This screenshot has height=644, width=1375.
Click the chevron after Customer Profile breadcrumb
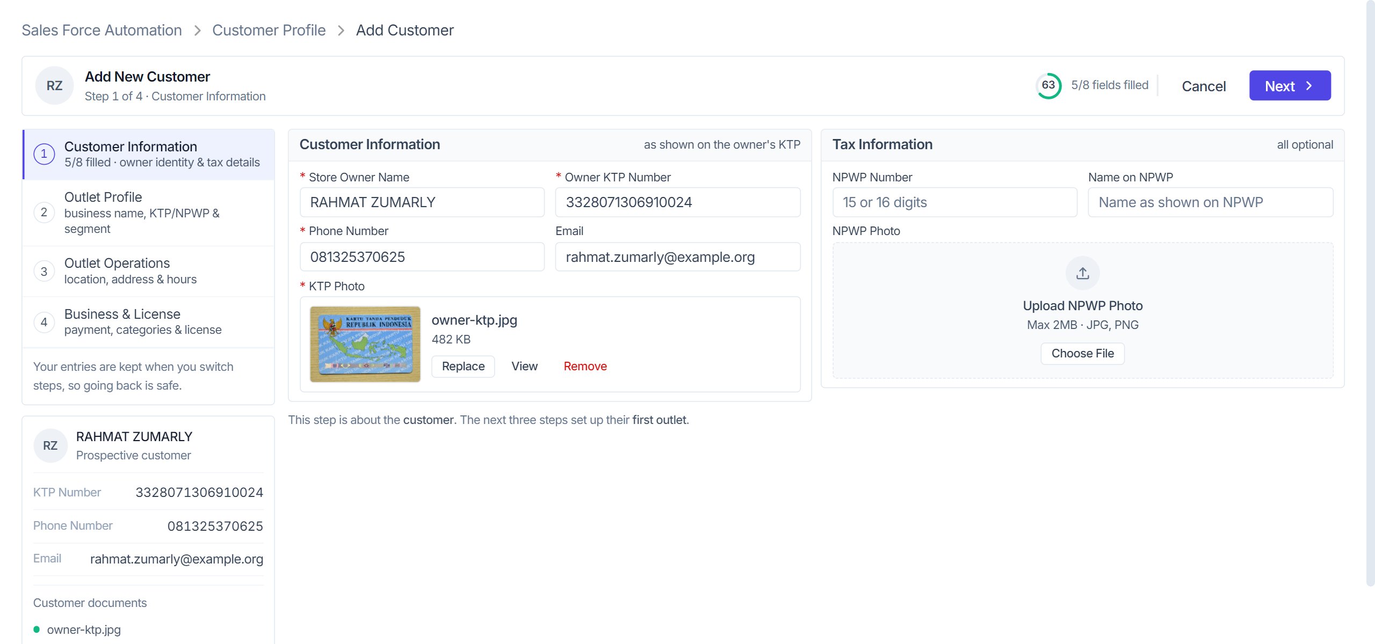[x=341, y=31]
